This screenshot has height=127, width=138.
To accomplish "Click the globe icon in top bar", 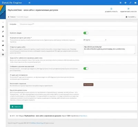I will coord(125,3).
